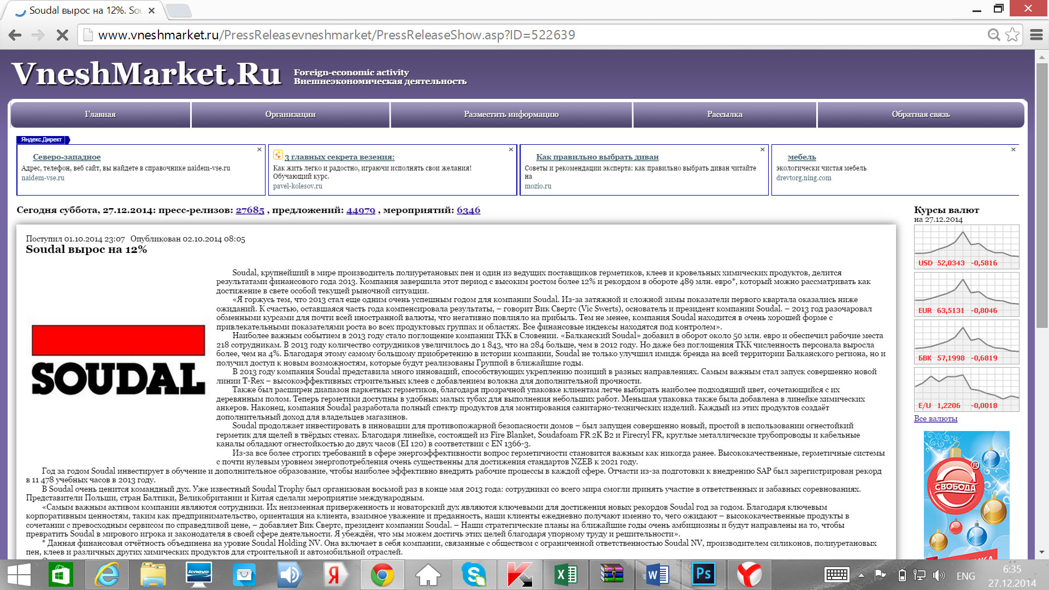Open the мебель ad link
The width and height of the screenshot is (1049, 590).
[x=802, y=157]
